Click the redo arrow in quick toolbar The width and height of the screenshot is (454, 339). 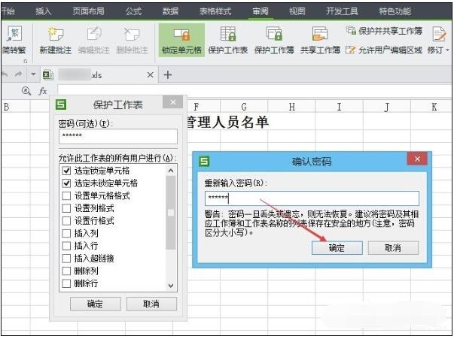(x=18, y=74)
